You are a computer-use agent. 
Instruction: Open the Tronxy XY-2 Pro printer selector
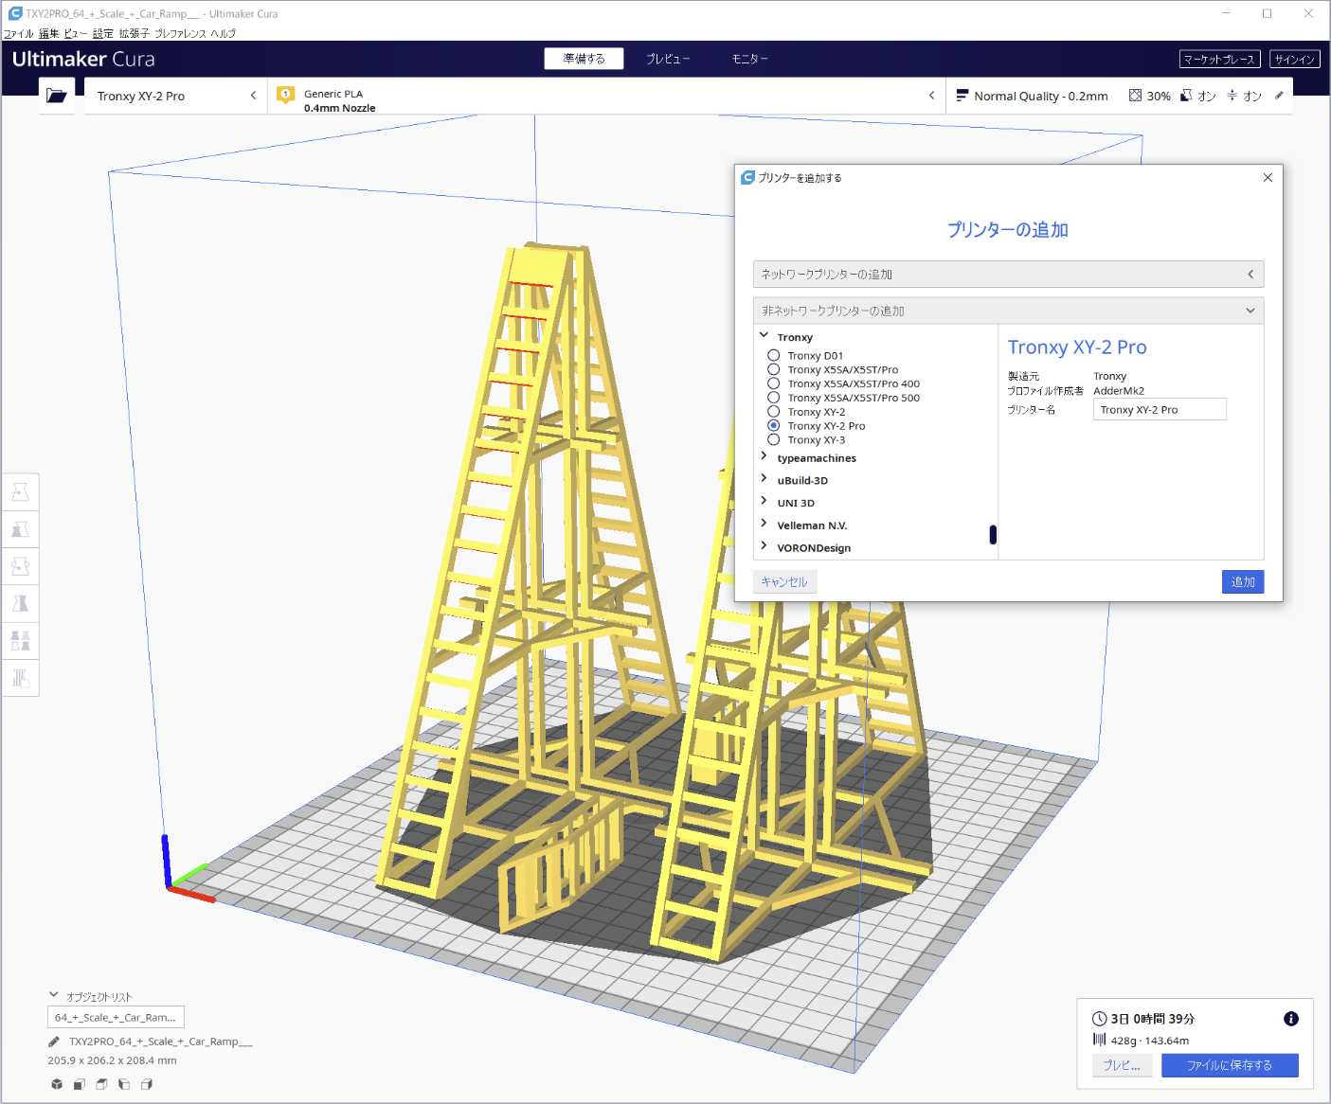(x=176, y=96)
